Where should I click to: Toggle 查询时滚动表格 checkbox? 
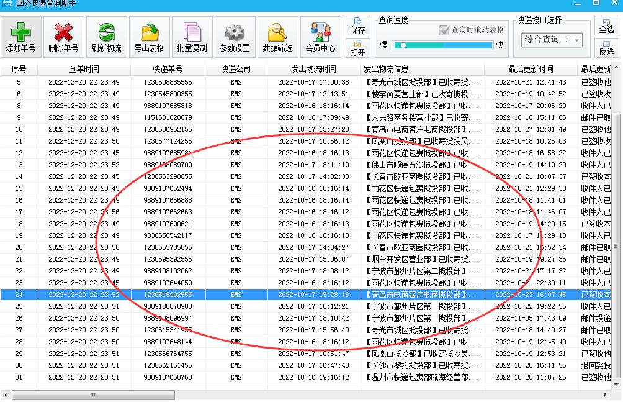444,30
